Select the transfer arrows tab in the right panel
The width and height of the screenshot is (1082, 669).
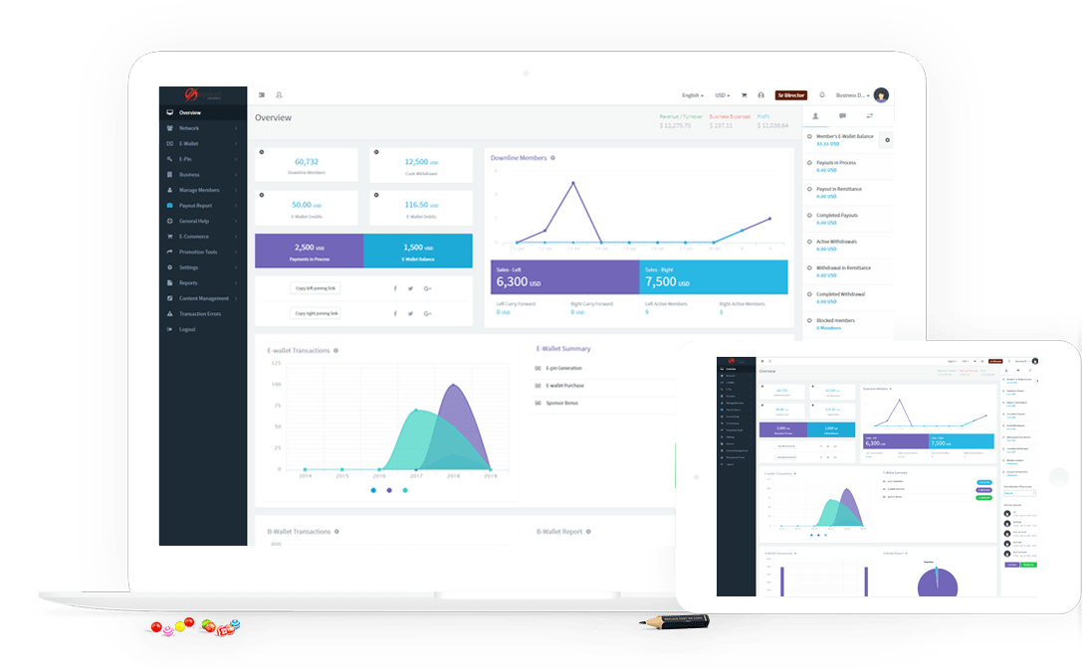click(869, 116)
